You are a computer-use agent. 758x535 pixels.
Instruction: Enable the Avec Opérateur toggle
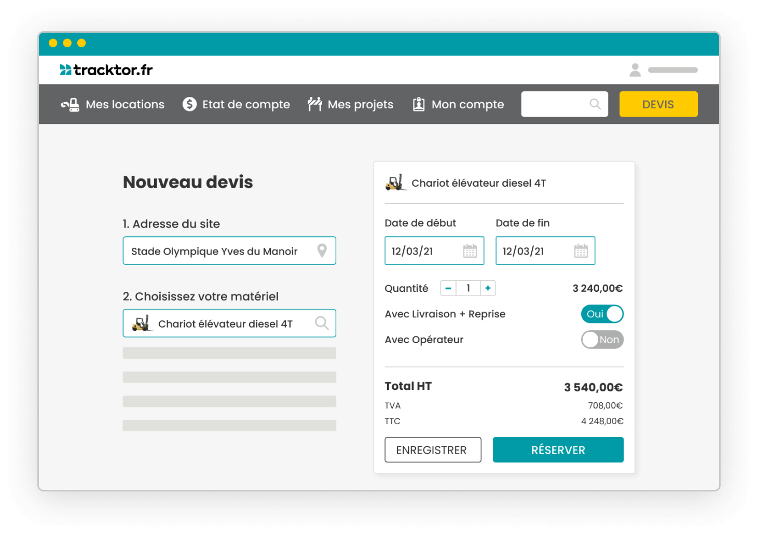(x=602, y=340)
